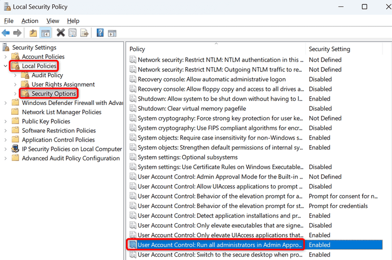The image size is (392, 260).
Task: Select Shutdown: Allow system to be shut down policy
Action: tap(220, 99)
